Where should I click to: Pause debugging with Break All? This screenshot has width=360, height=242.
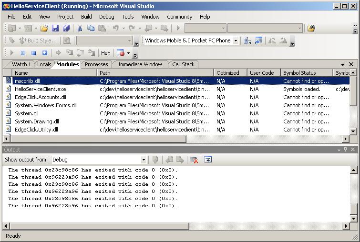point(22,53)
